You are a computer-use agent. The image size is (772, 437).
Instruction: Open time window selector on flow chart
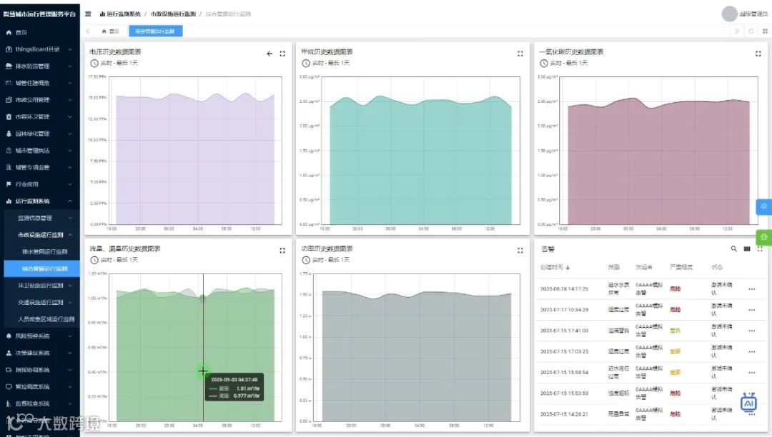coord(114,259)
